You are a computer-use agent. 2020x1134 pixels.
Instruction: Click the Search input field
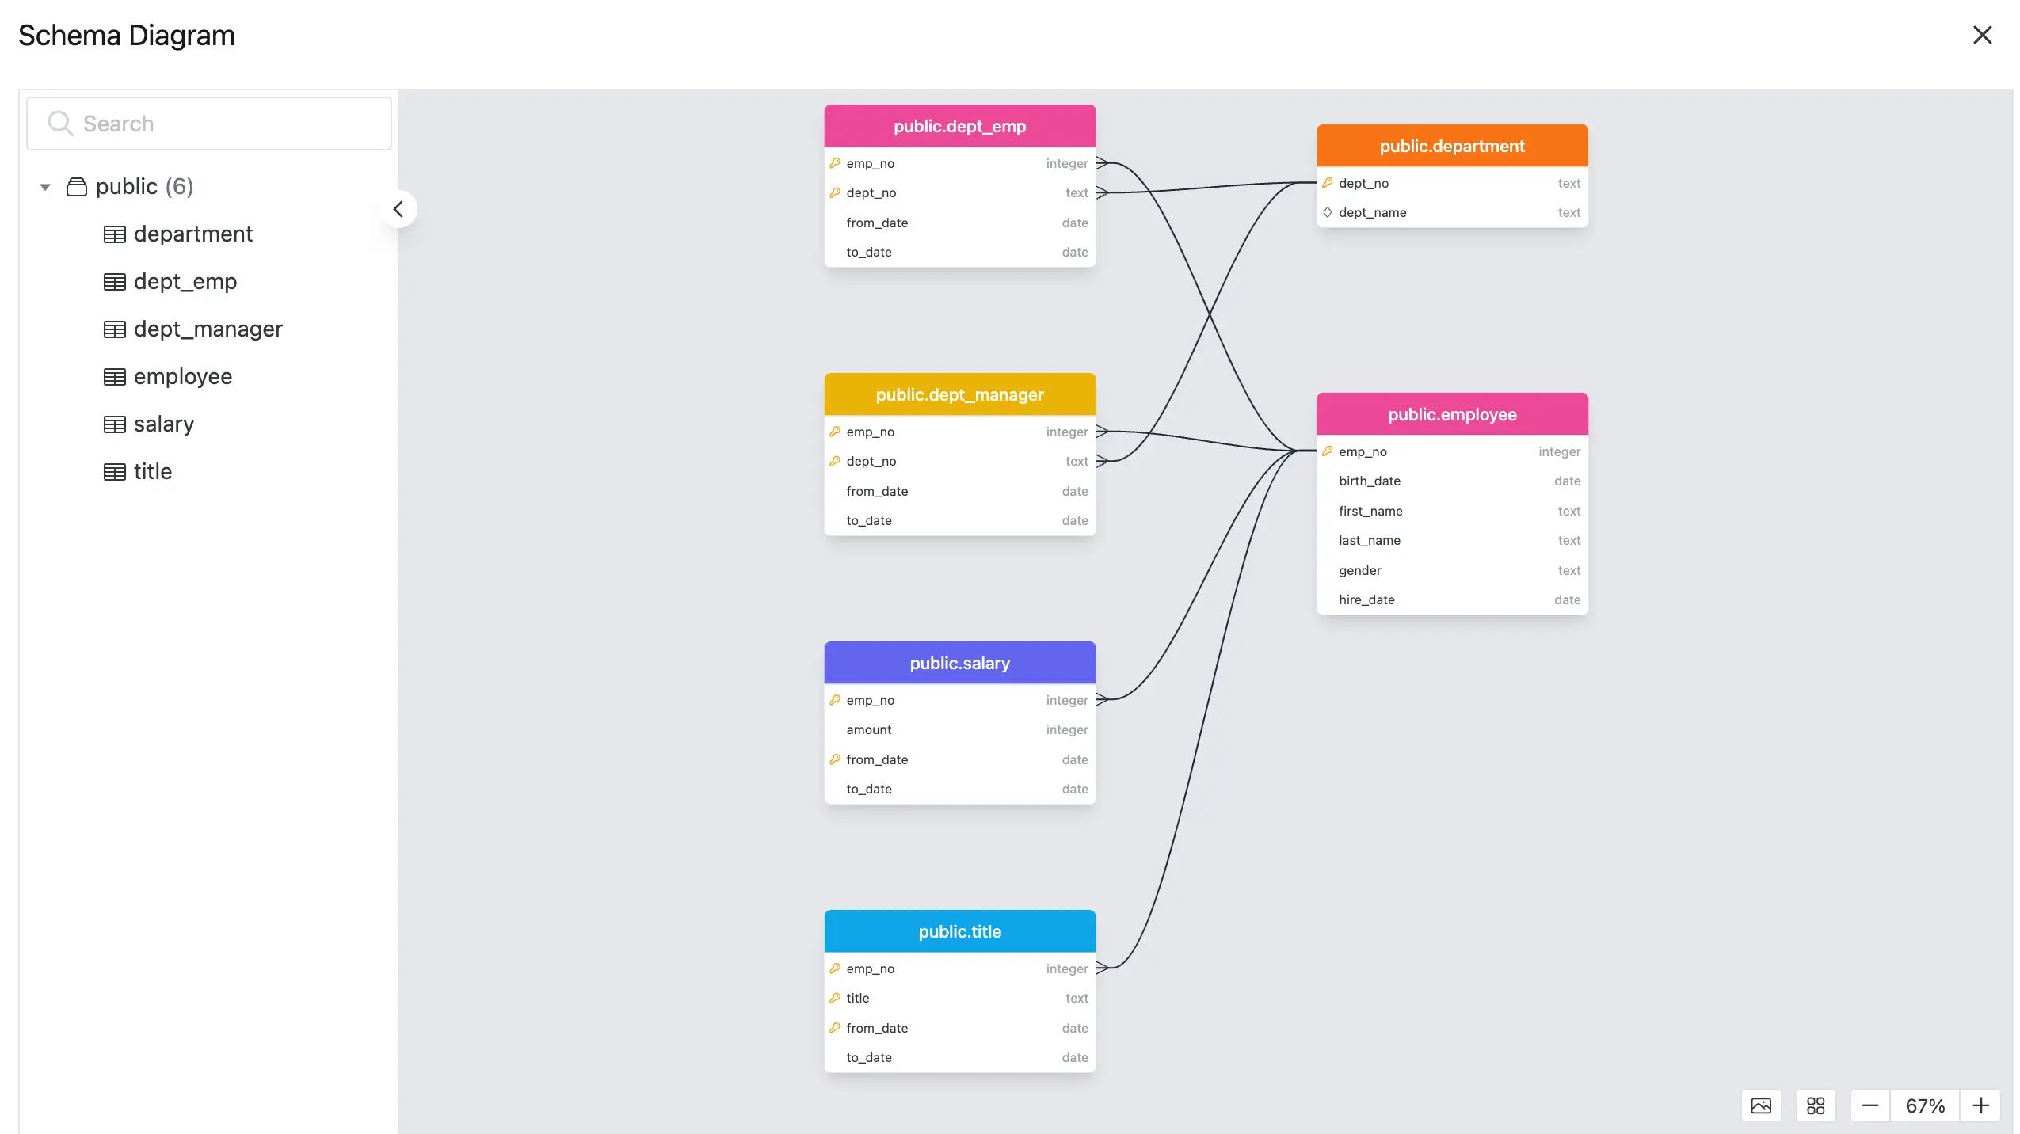(x=208, y=124)
